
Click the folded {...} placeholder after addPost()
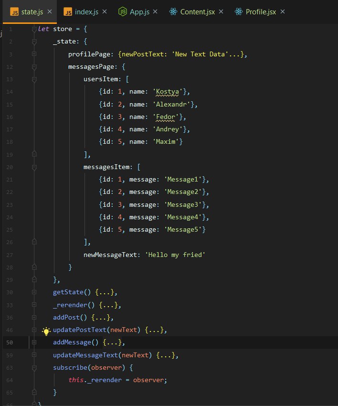pos(101,318)
